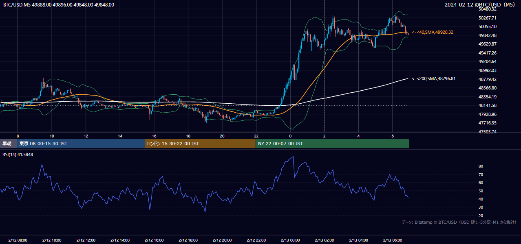521x244 pixels.
Task: Click the bottom time label 2/12 18:00
Action: pos(188,240)
